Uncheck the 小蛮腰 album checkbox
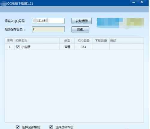 point(18,46)
